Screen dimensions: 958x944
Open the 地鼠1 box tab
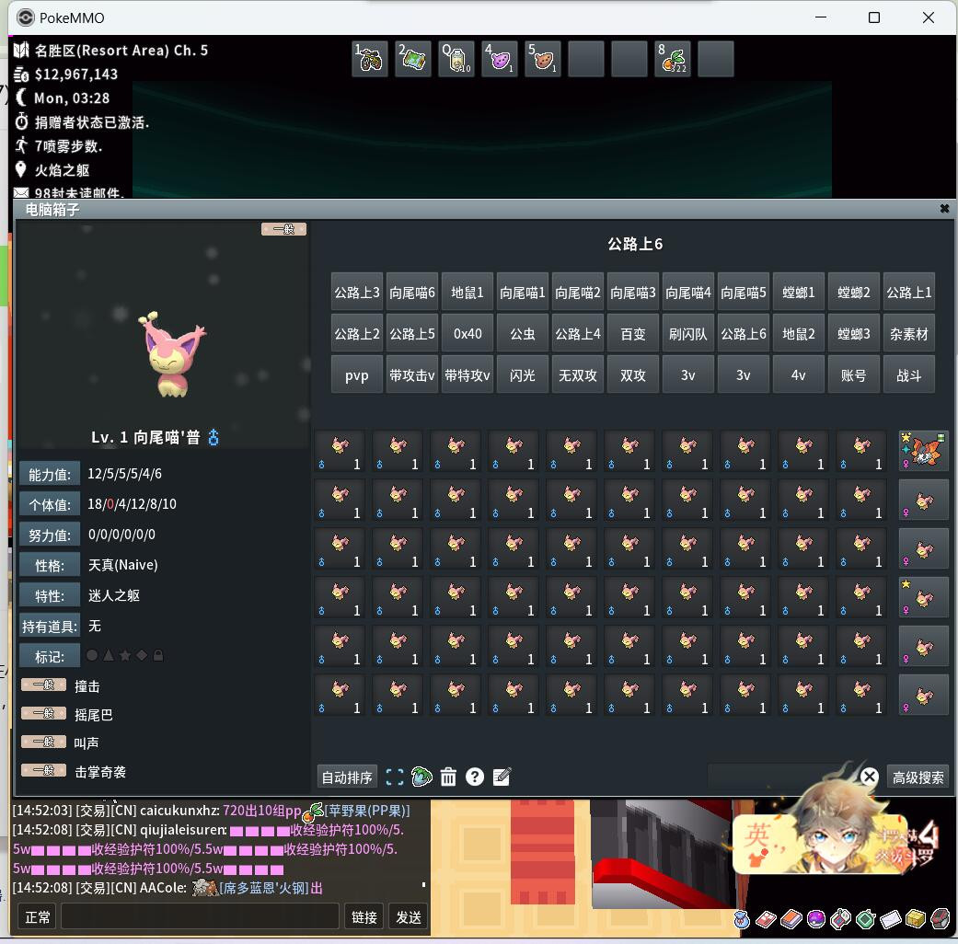[467, 293]
